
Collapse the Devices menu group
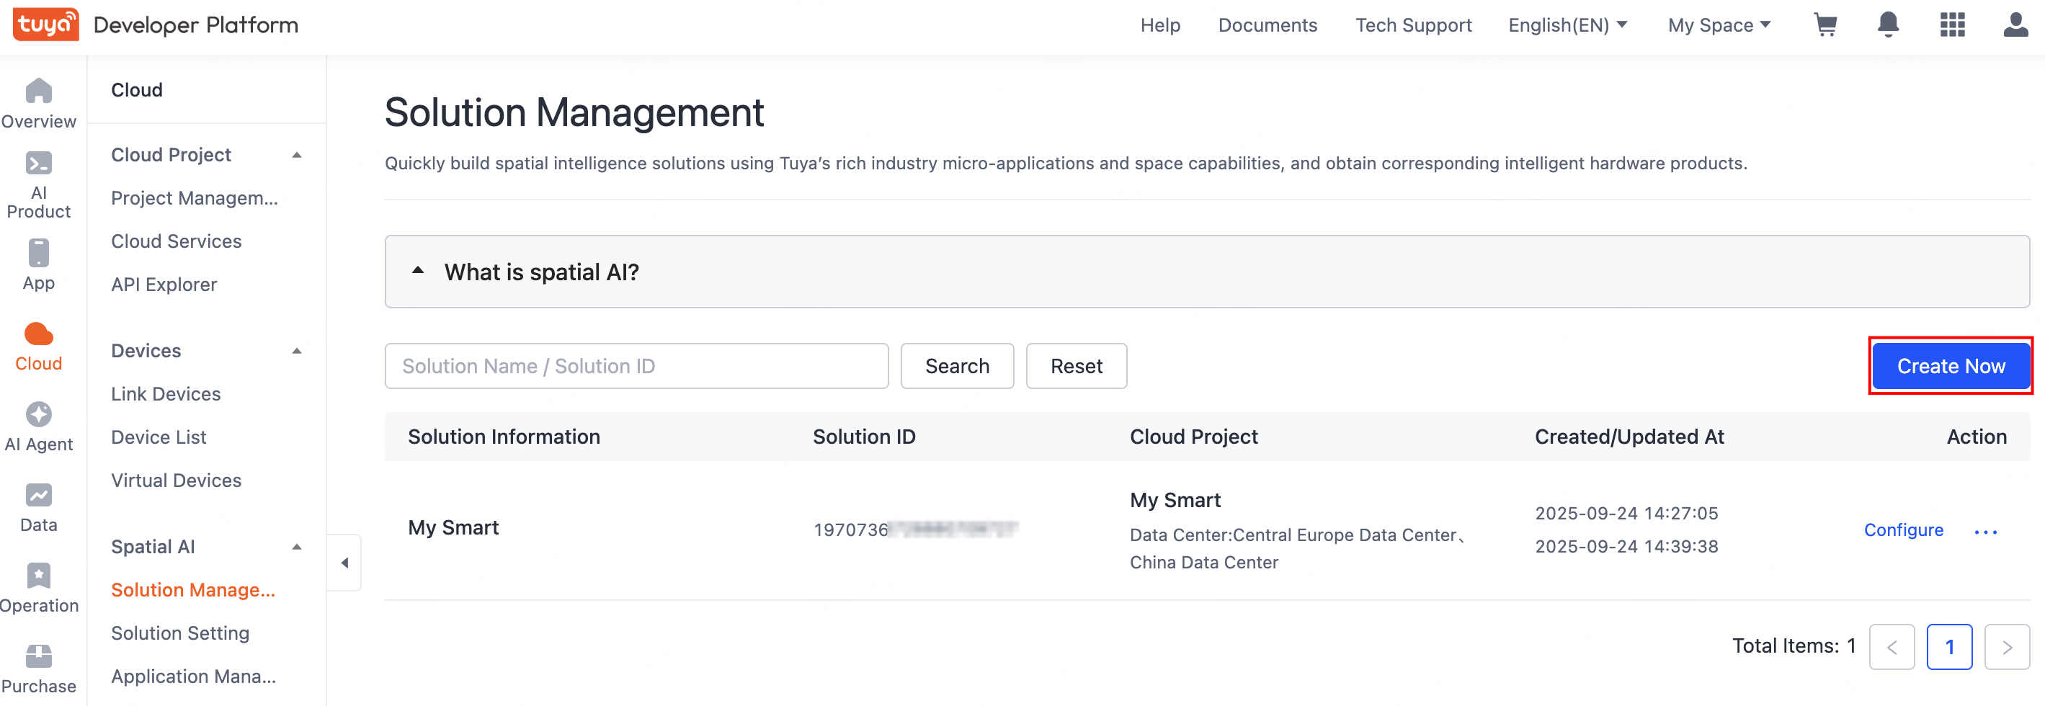pyautogui.click(x=297, y=351)
